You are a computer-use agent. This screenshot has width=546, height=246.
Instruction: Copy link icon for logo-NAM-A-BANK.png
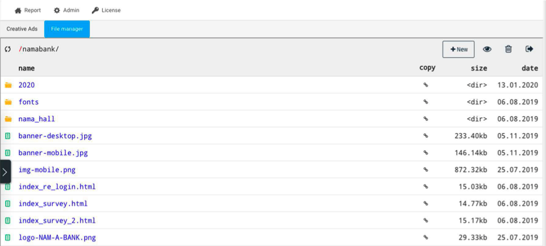(x=426, y=238)
